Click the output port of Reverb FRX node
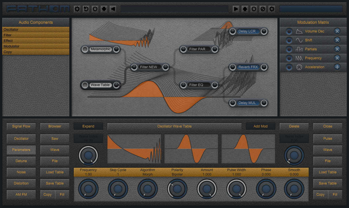 click(264, 67)
